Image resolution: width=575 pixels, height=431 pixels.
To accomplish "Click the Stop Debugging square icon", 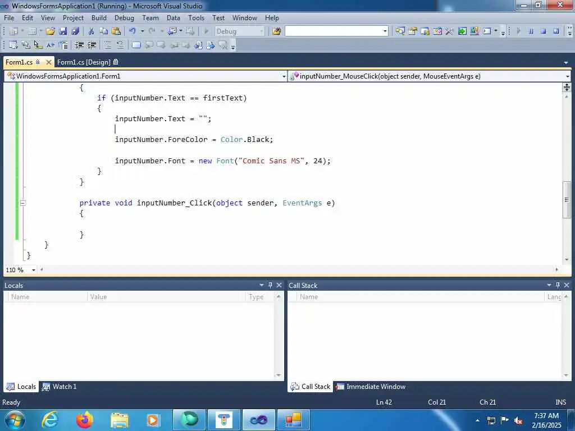I will 544,31.
